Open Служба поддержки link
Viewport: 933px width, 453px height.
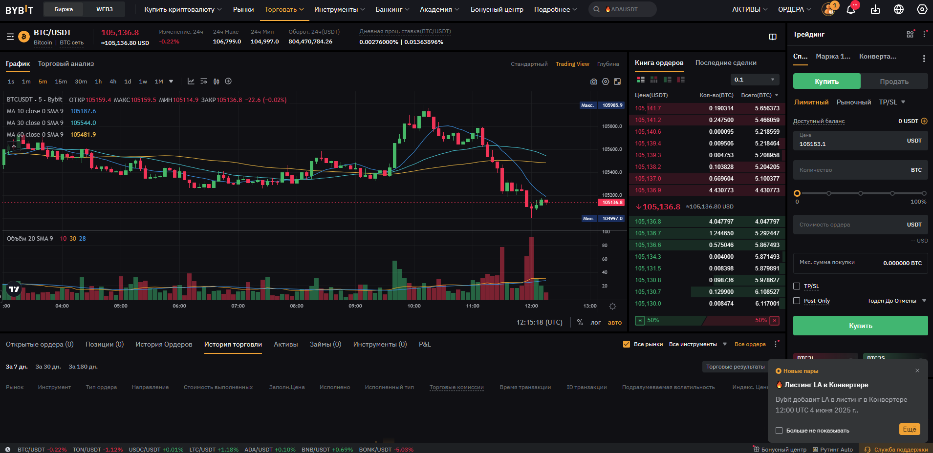[897, 450]
